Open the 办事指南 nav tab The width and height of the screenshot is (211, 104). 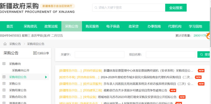pyautogui.click(x=154, y=26)
